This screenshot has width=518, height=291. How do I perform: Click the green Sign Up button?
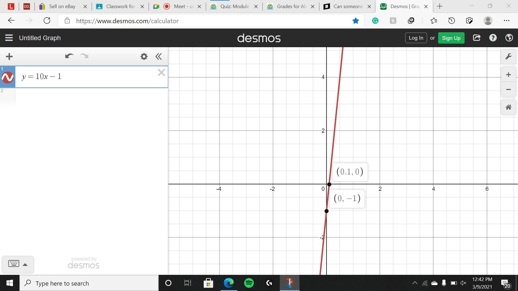(x=451, y=38)
